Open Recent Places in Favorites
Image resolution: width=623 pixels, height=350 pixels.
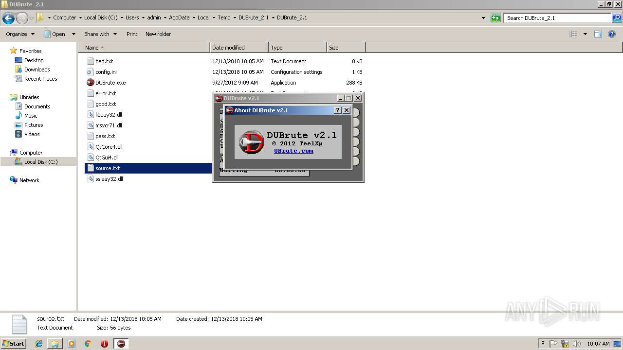coord(40,79)
